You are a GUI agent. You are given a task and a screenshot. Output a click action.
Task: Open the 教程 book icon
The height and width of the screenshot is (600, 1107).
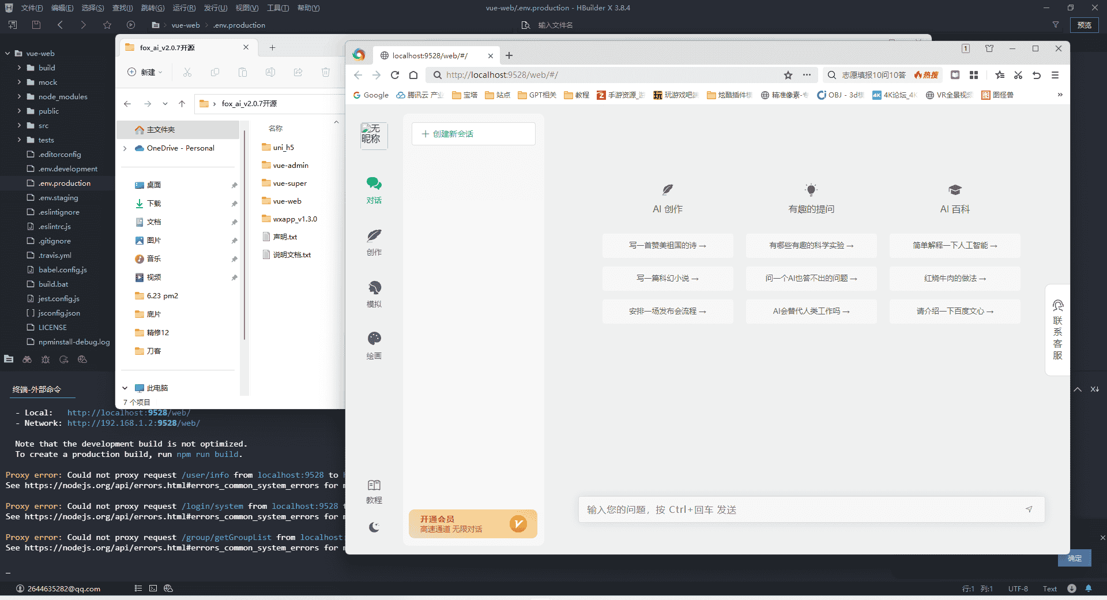tap(374, 485)
